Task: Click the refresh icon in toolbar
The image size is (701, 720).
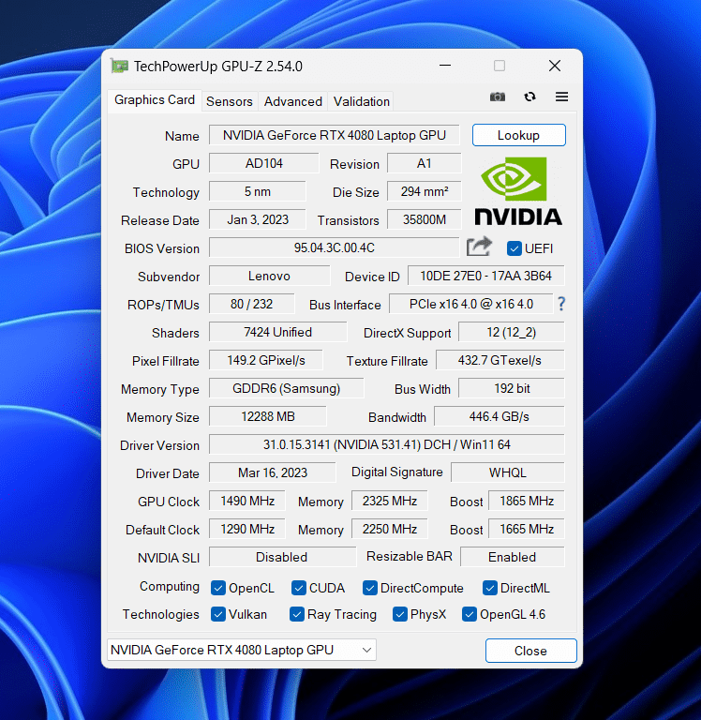Action: (529, 97)
